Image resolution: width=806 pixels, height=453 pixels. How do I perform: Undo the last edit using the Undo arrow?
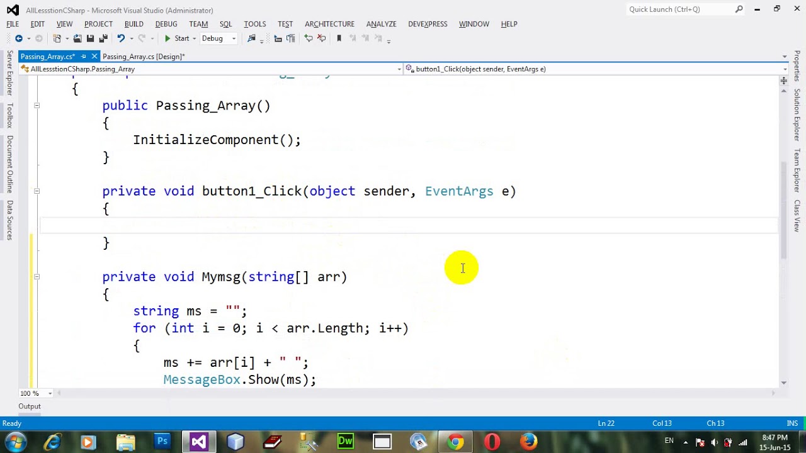click(120, 38)
